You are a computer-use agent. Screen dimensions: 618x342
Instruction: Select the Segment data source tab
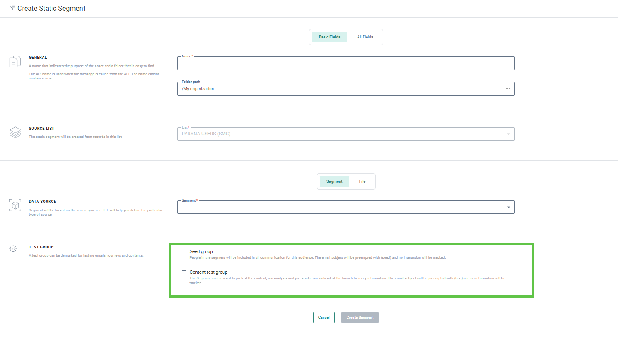pyautogui.click(x=334, y=181)
